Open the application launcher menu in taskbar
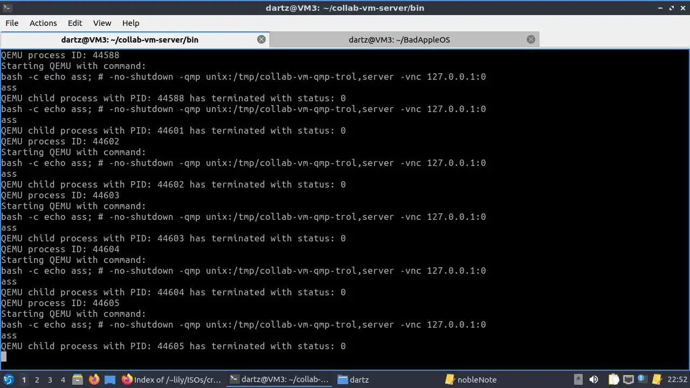This screenshot has height=388, width=690. [8, 379]
